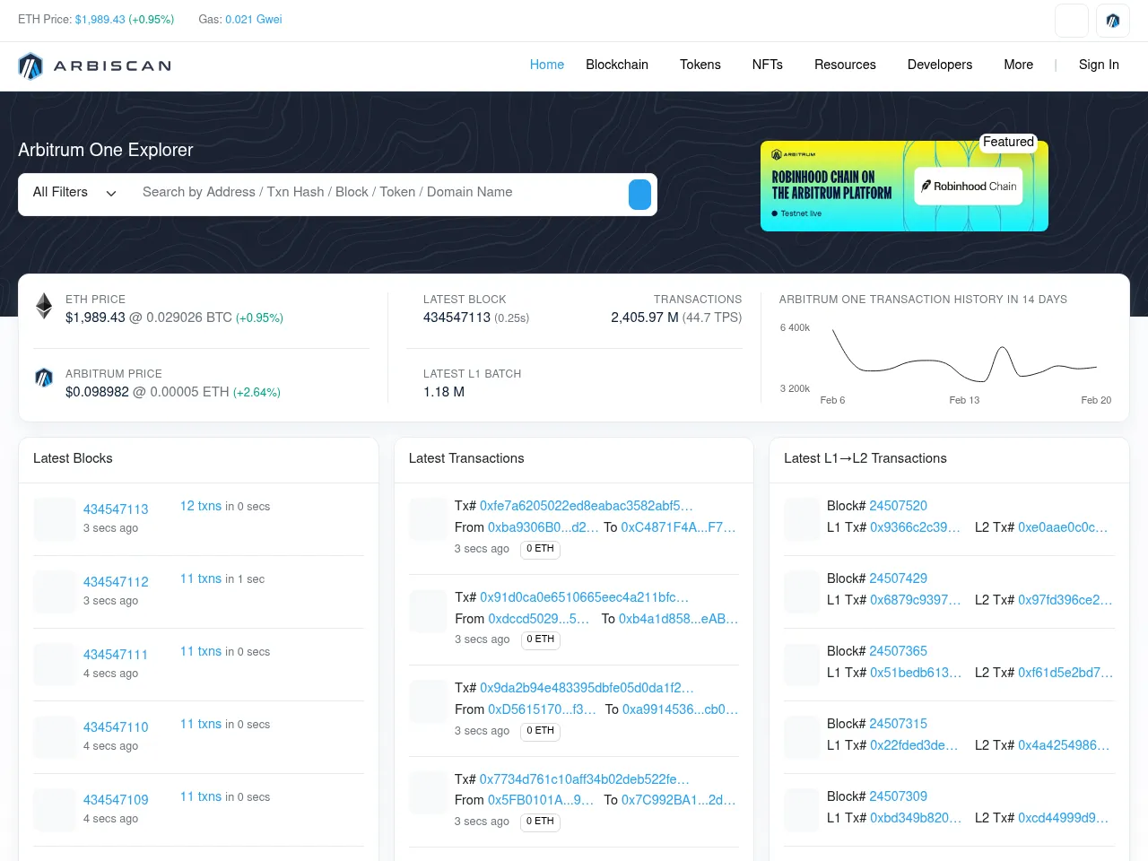Click the Sign In link

pyautogui.click(x=1099, y=65)
